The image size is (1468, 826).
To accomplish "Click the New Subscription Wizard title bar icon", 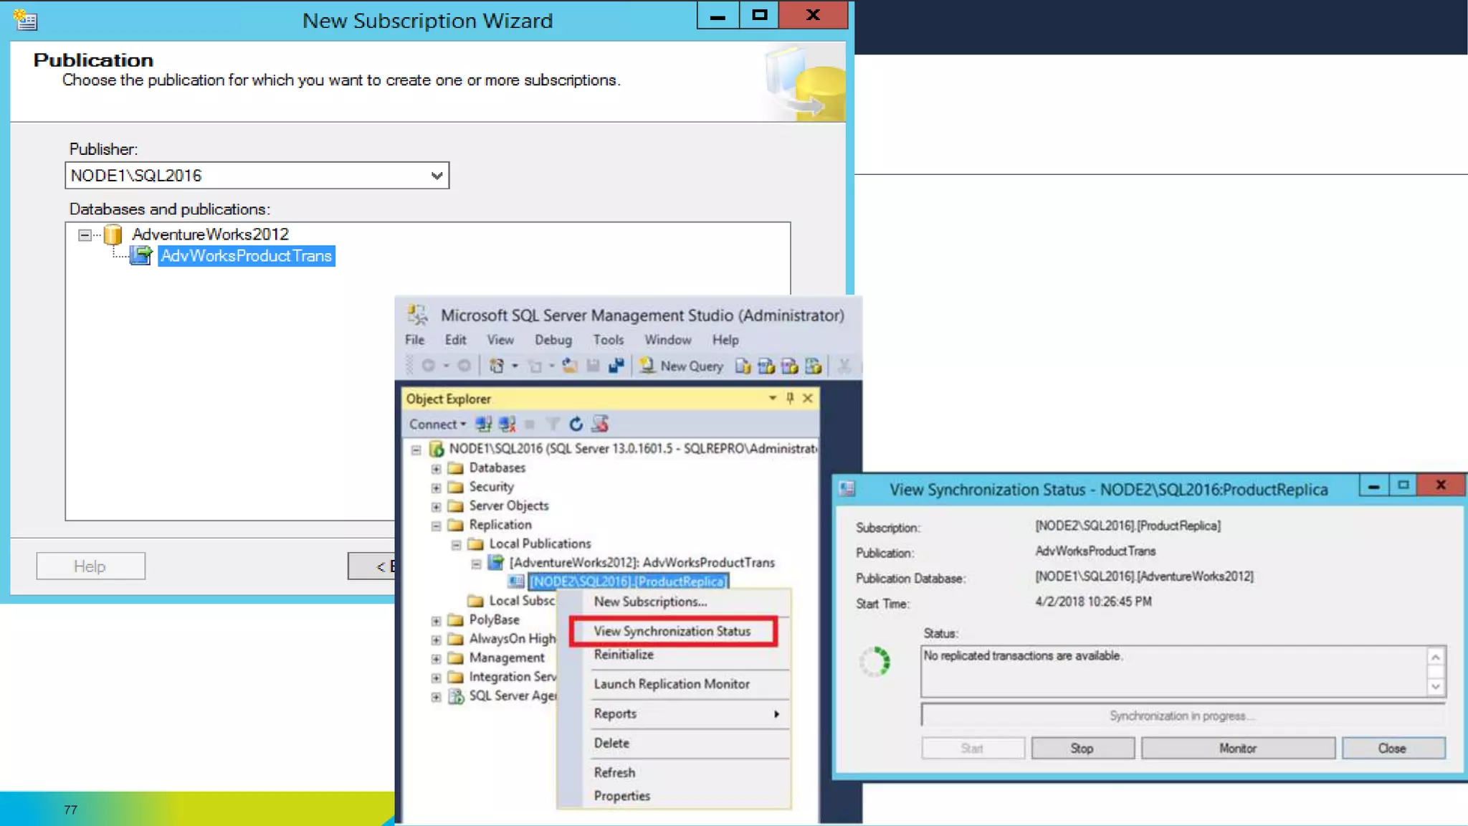I will (x=26, y=20).
